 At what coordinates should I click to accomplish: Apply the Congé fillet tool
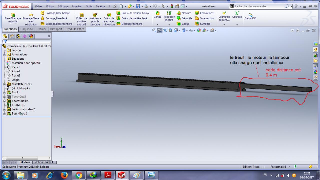(157, 15)
